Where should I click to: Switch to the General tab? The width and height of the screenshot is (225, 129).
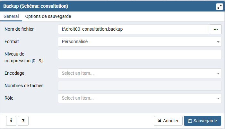click(x=11, y=16)
